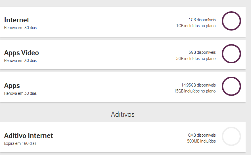Click the Internet data usage circle
This screenshot has width=251, height=155.
[x=231, y=21]
